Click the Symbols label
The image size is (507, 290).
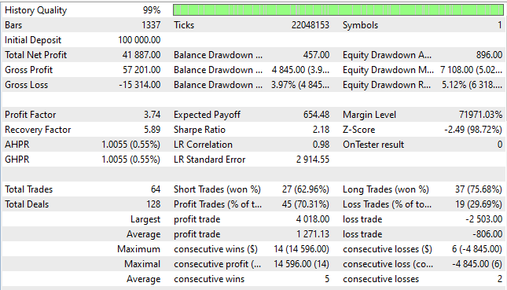pyautogui.click(x=360, y=25)
